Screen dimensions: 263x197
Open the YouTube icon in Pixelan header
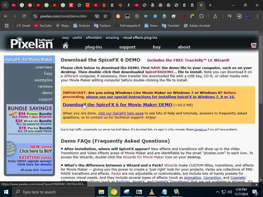click(253, 46)
